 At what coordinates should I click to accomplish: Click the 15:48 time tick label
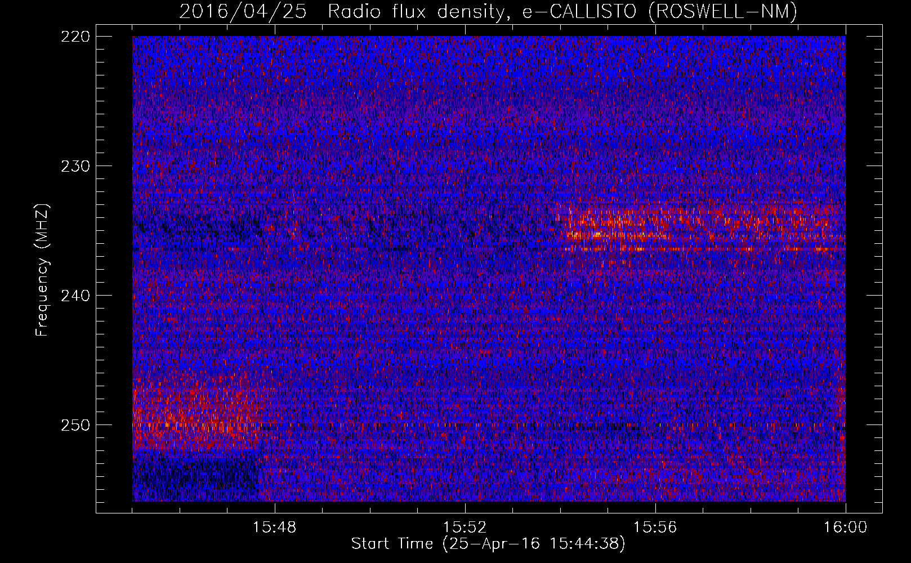pos(275,528)
